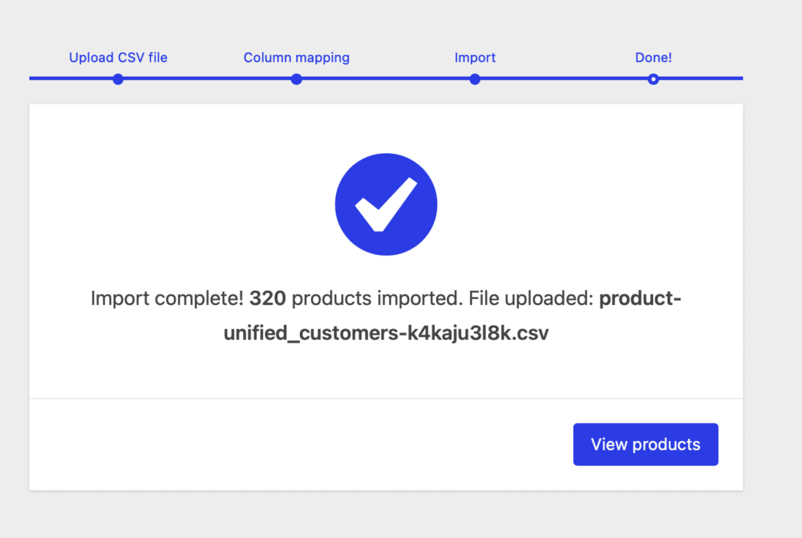Switch to the Import step label
802x538 pixels.
(475, 58)
